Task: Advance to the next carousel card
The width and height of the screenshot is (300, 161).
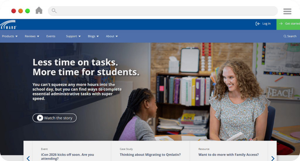Action: (273, 158)
